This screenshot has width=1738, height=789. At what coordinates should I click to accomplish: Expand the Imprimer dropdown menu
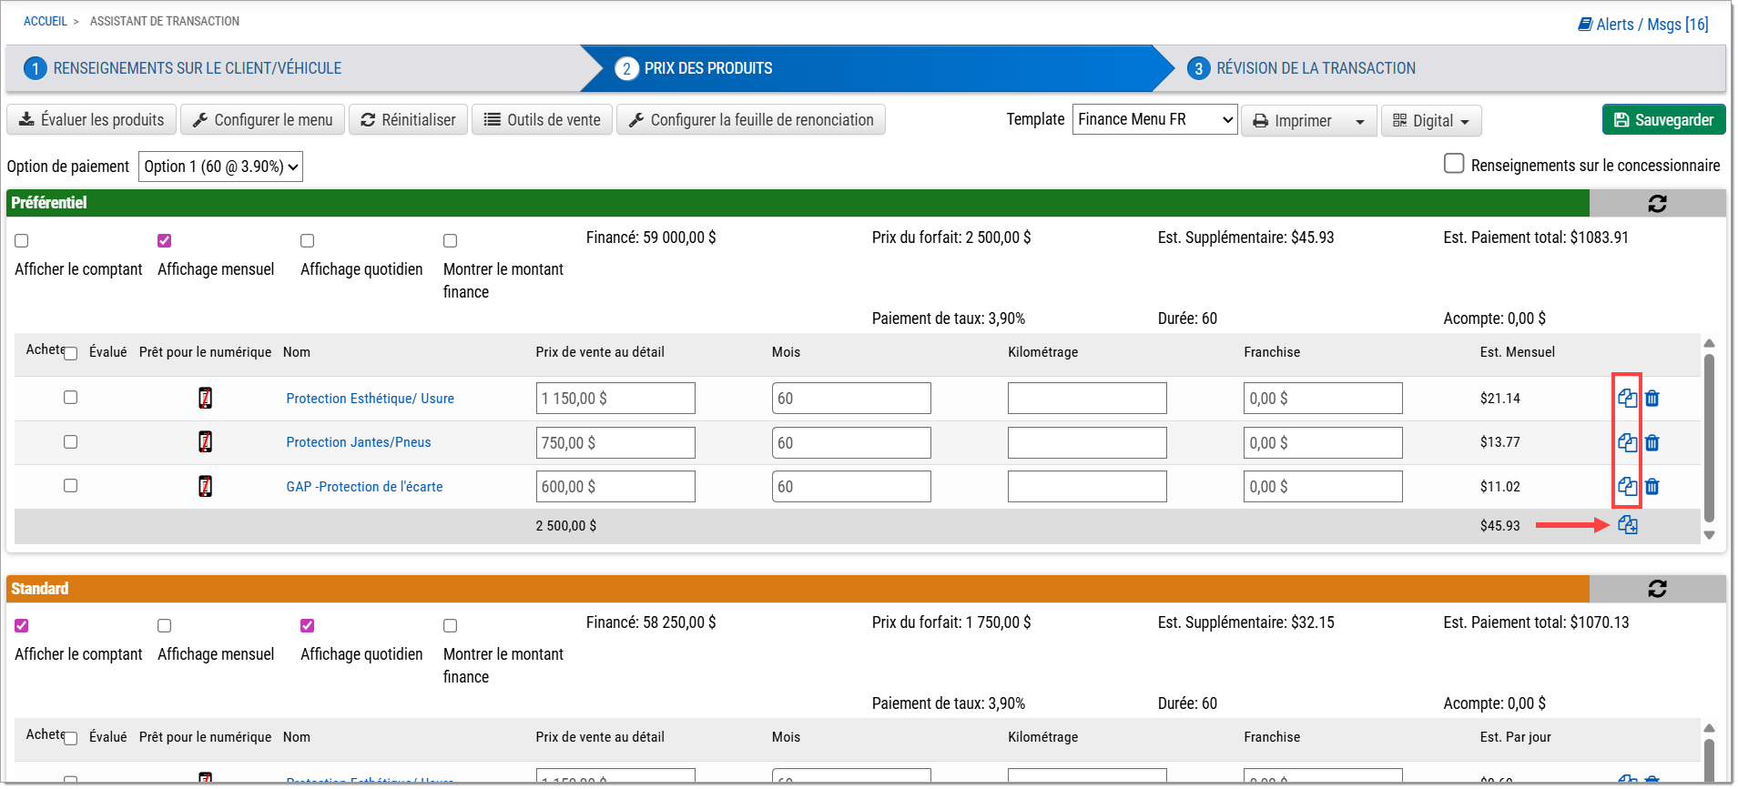[1360, 121]
